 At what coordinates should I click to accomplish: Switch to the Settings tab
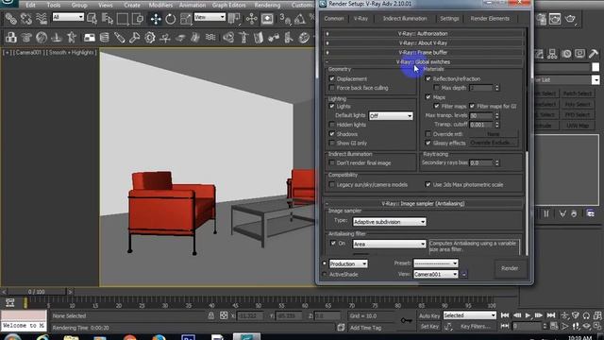coord(449,19)
